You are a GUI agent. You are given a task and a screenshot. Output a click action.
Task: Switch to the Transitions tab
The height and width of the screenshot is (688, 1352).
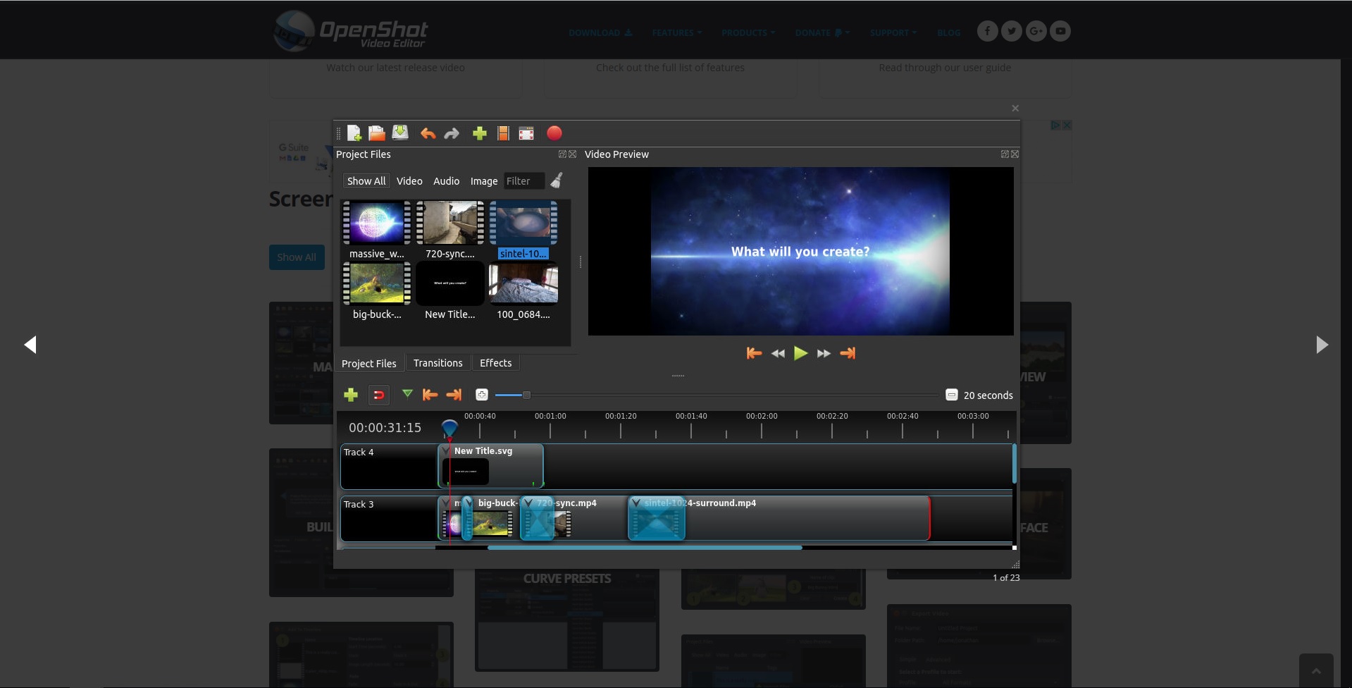tap(438, 362)
